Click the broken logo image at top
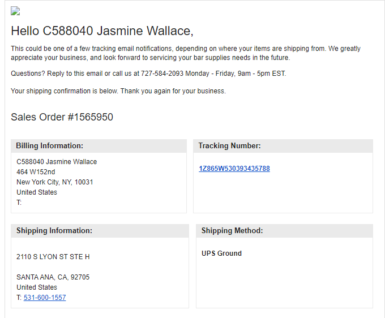This screenshot has height=318, width=385. click(15, 11)
